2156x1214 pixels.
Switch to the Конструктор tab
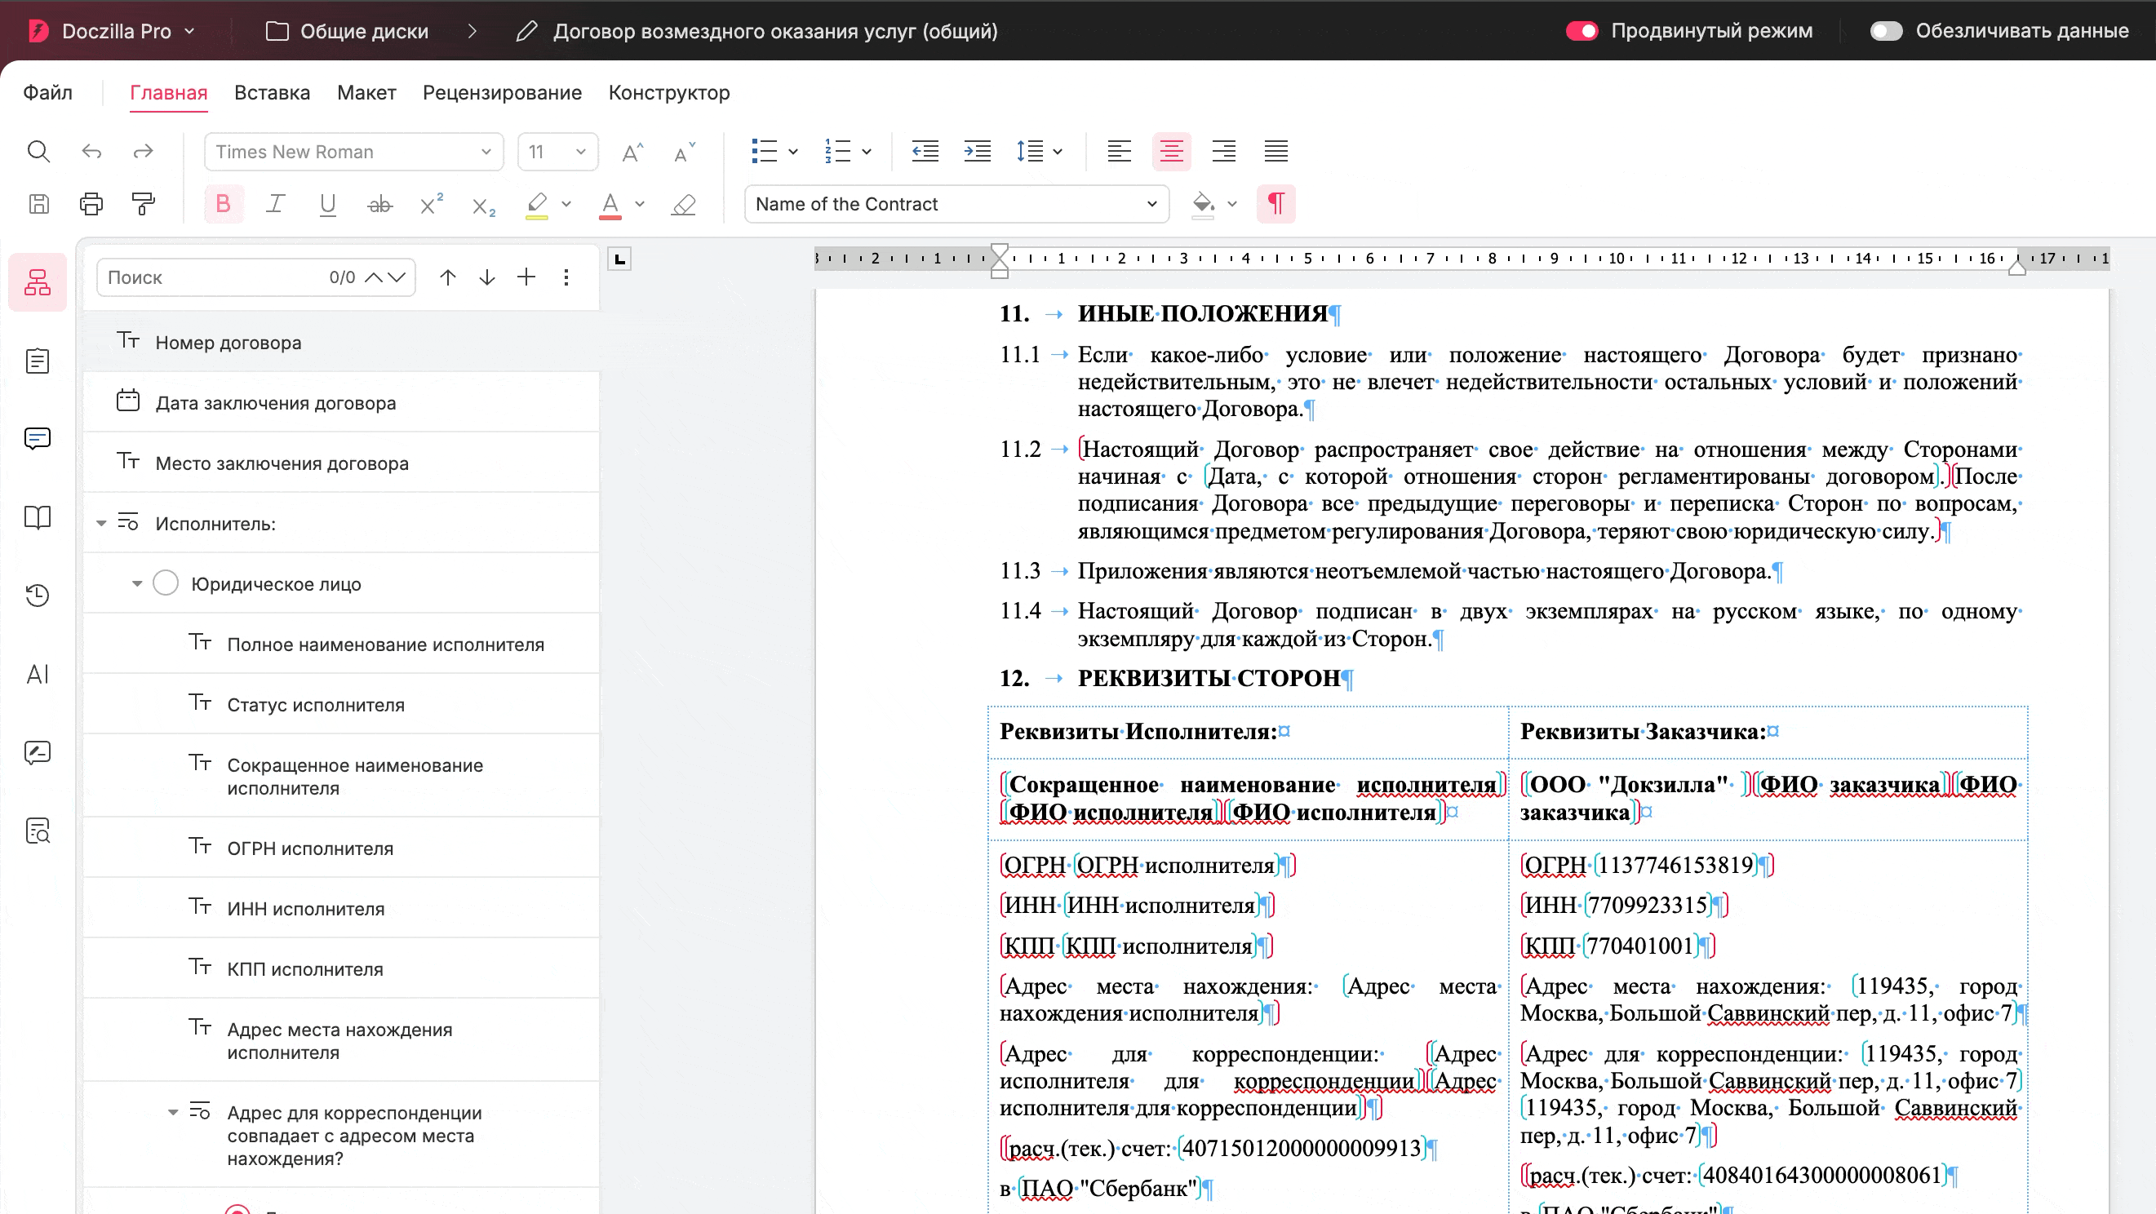(668, 92)
